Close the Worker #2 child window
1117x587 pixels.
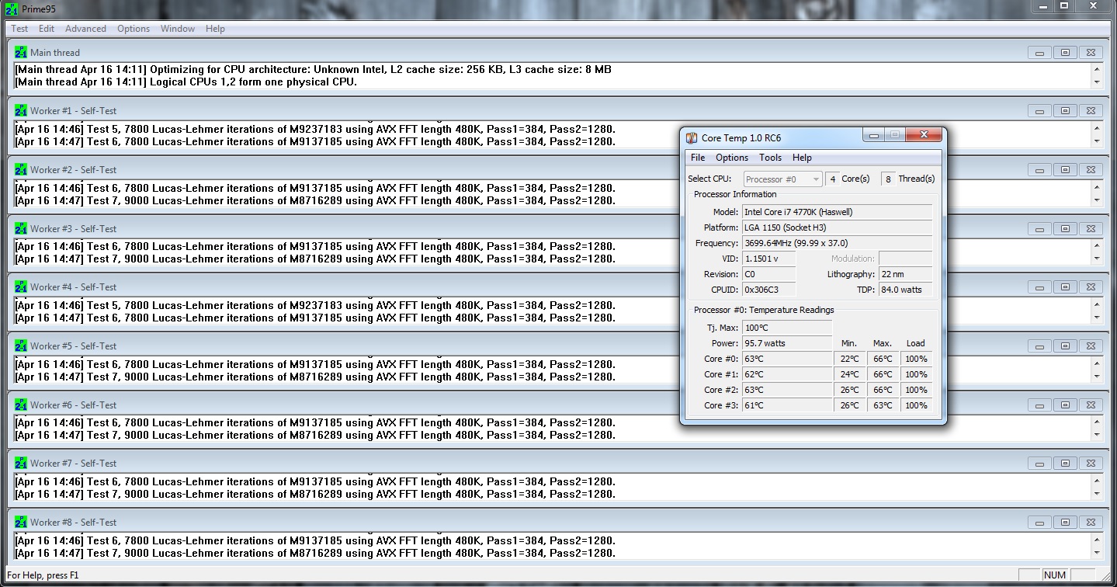(1091, 170)
